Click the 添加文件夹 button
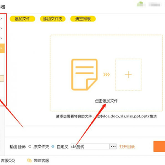 coord(53,19)
